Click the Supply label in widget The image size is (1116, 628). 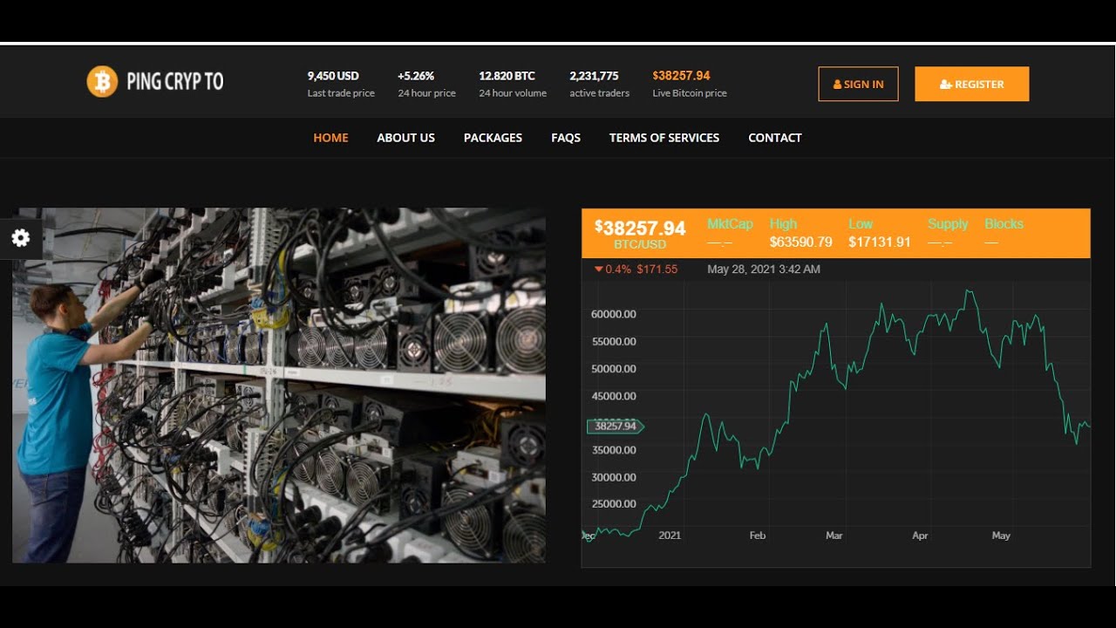948,224
